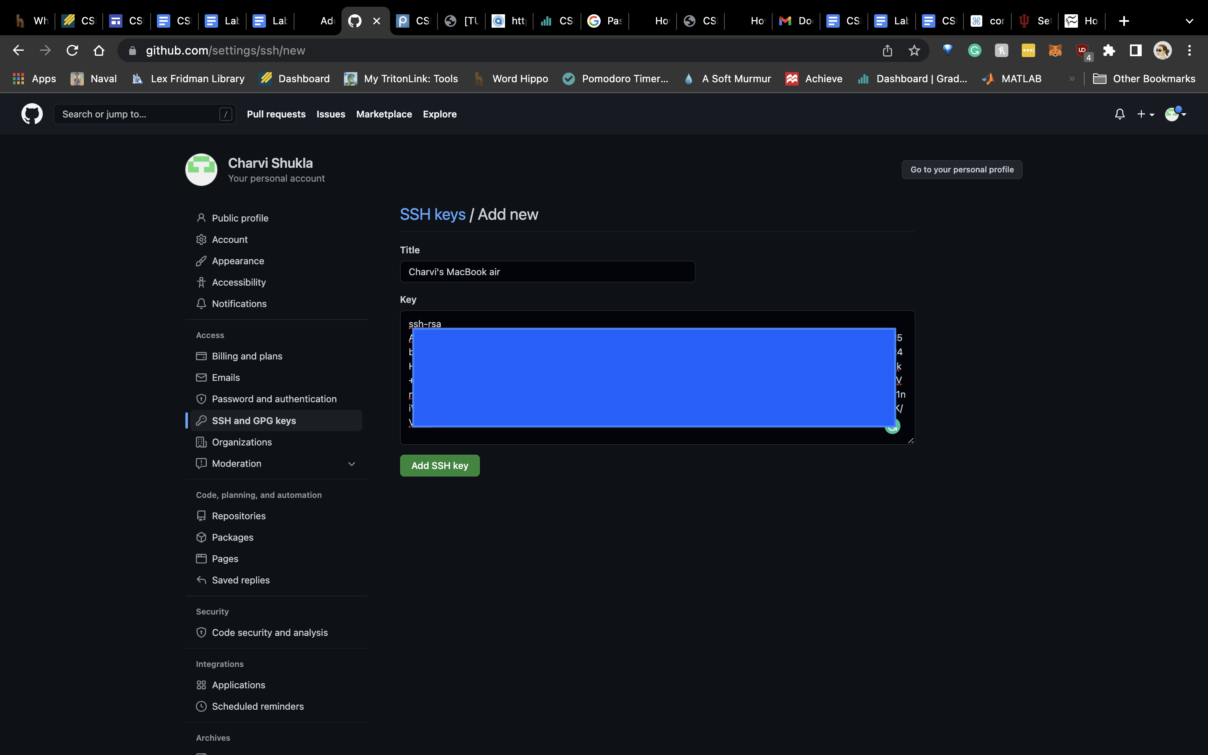Click the browser home icon
The image size is (1208, 755).
pyautogui.click(x=99, y=50)
